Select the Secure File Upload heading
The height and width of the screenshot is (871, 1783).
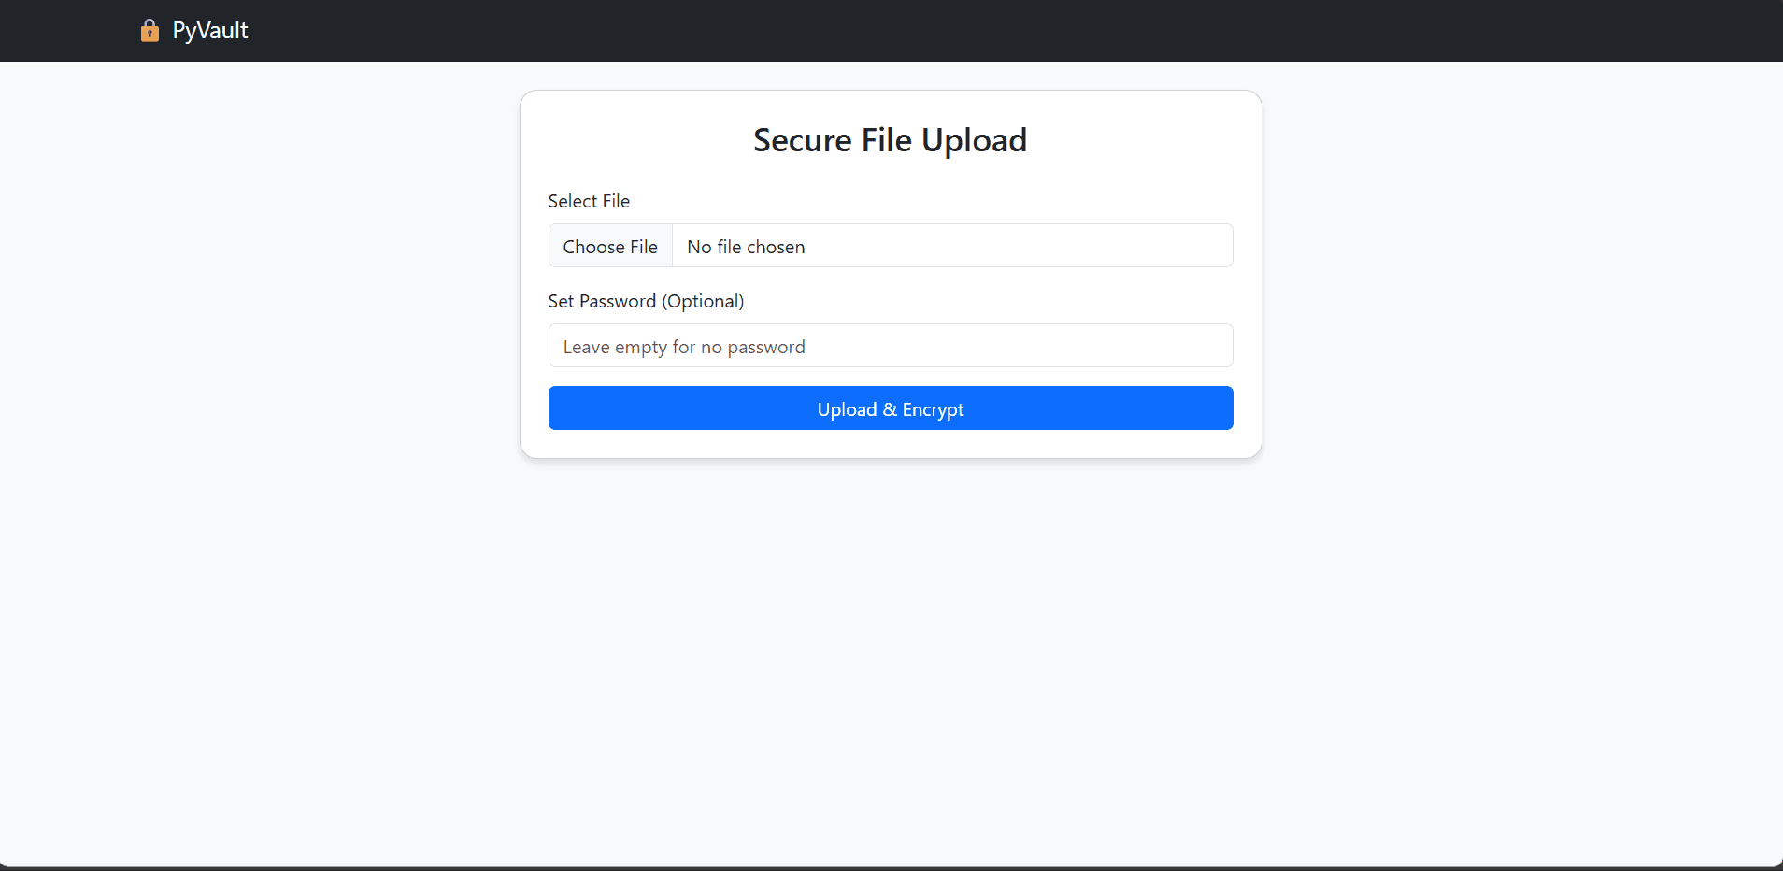(x=889, y=139)
